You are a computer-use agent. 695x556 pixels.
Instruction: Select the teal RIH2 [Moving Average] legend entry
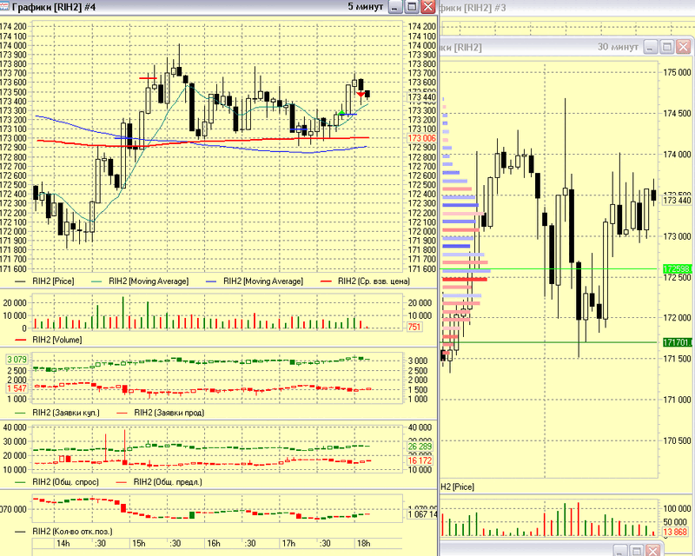click(x=149, y=281)
